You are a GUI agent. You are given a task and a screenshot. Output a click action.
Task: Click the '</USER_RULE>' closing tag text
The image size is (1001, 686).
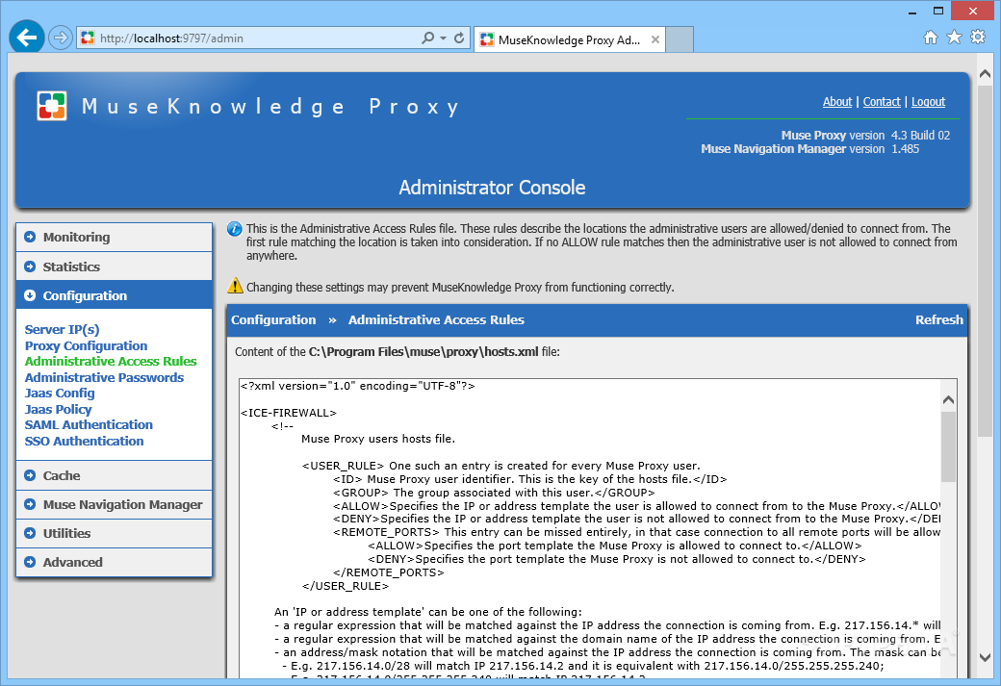tap(346, 586)
